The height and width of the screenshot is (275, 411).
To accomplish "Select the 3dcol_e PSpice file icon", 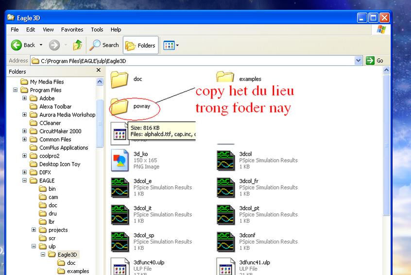I will (x=120, y=187).
